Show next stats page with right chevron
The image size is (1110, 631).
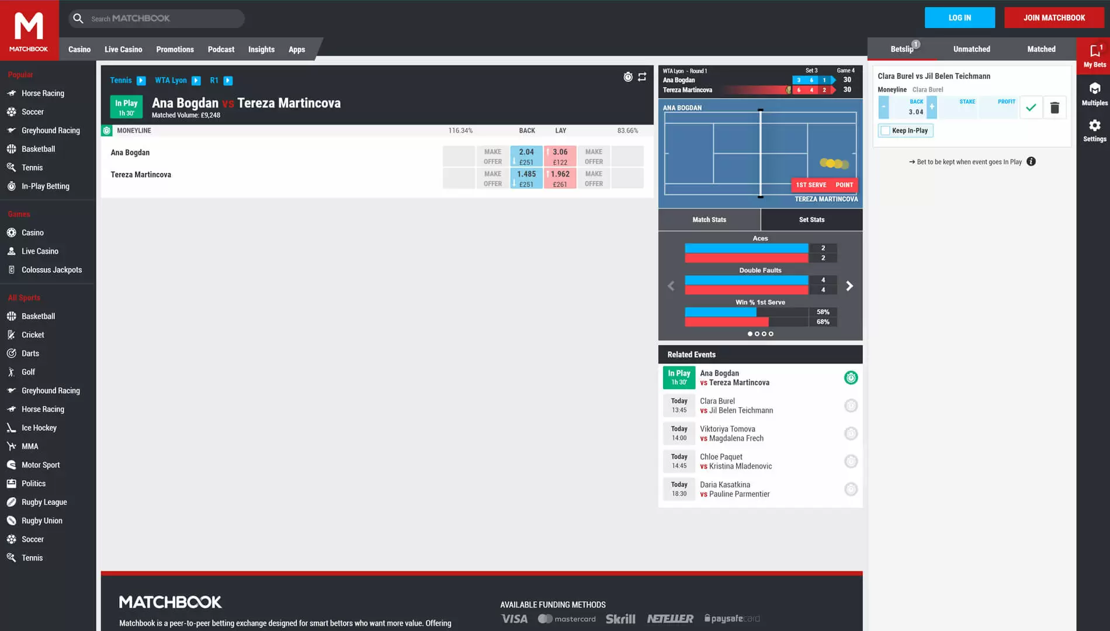click(849, 286)
